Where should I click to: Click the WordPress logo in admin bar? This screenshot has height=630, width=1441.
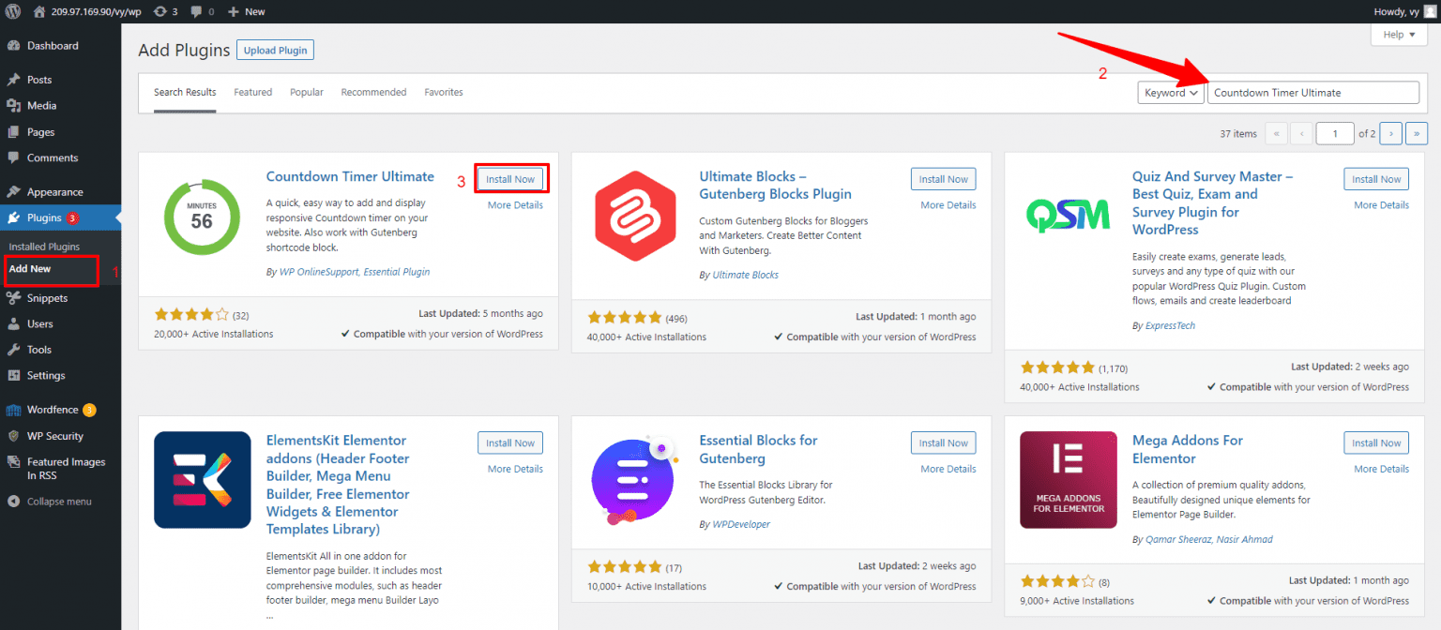[13, 11]
